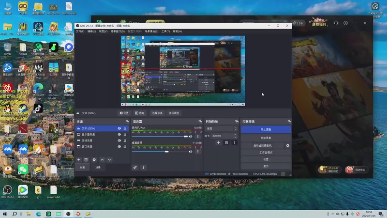Screen dimensions: 387x218
Task: Open the Microsoft Edge desktop shortcut
Action: coord(38,92)
